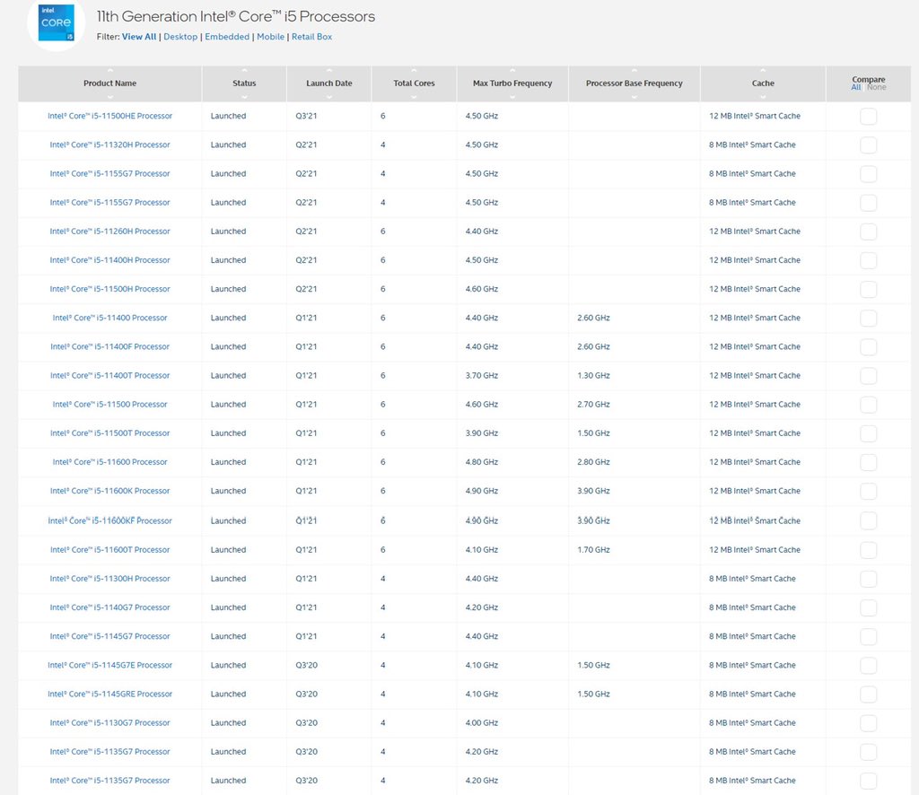Click ascending arrow above Launch Date header

[x=328, y=71]
